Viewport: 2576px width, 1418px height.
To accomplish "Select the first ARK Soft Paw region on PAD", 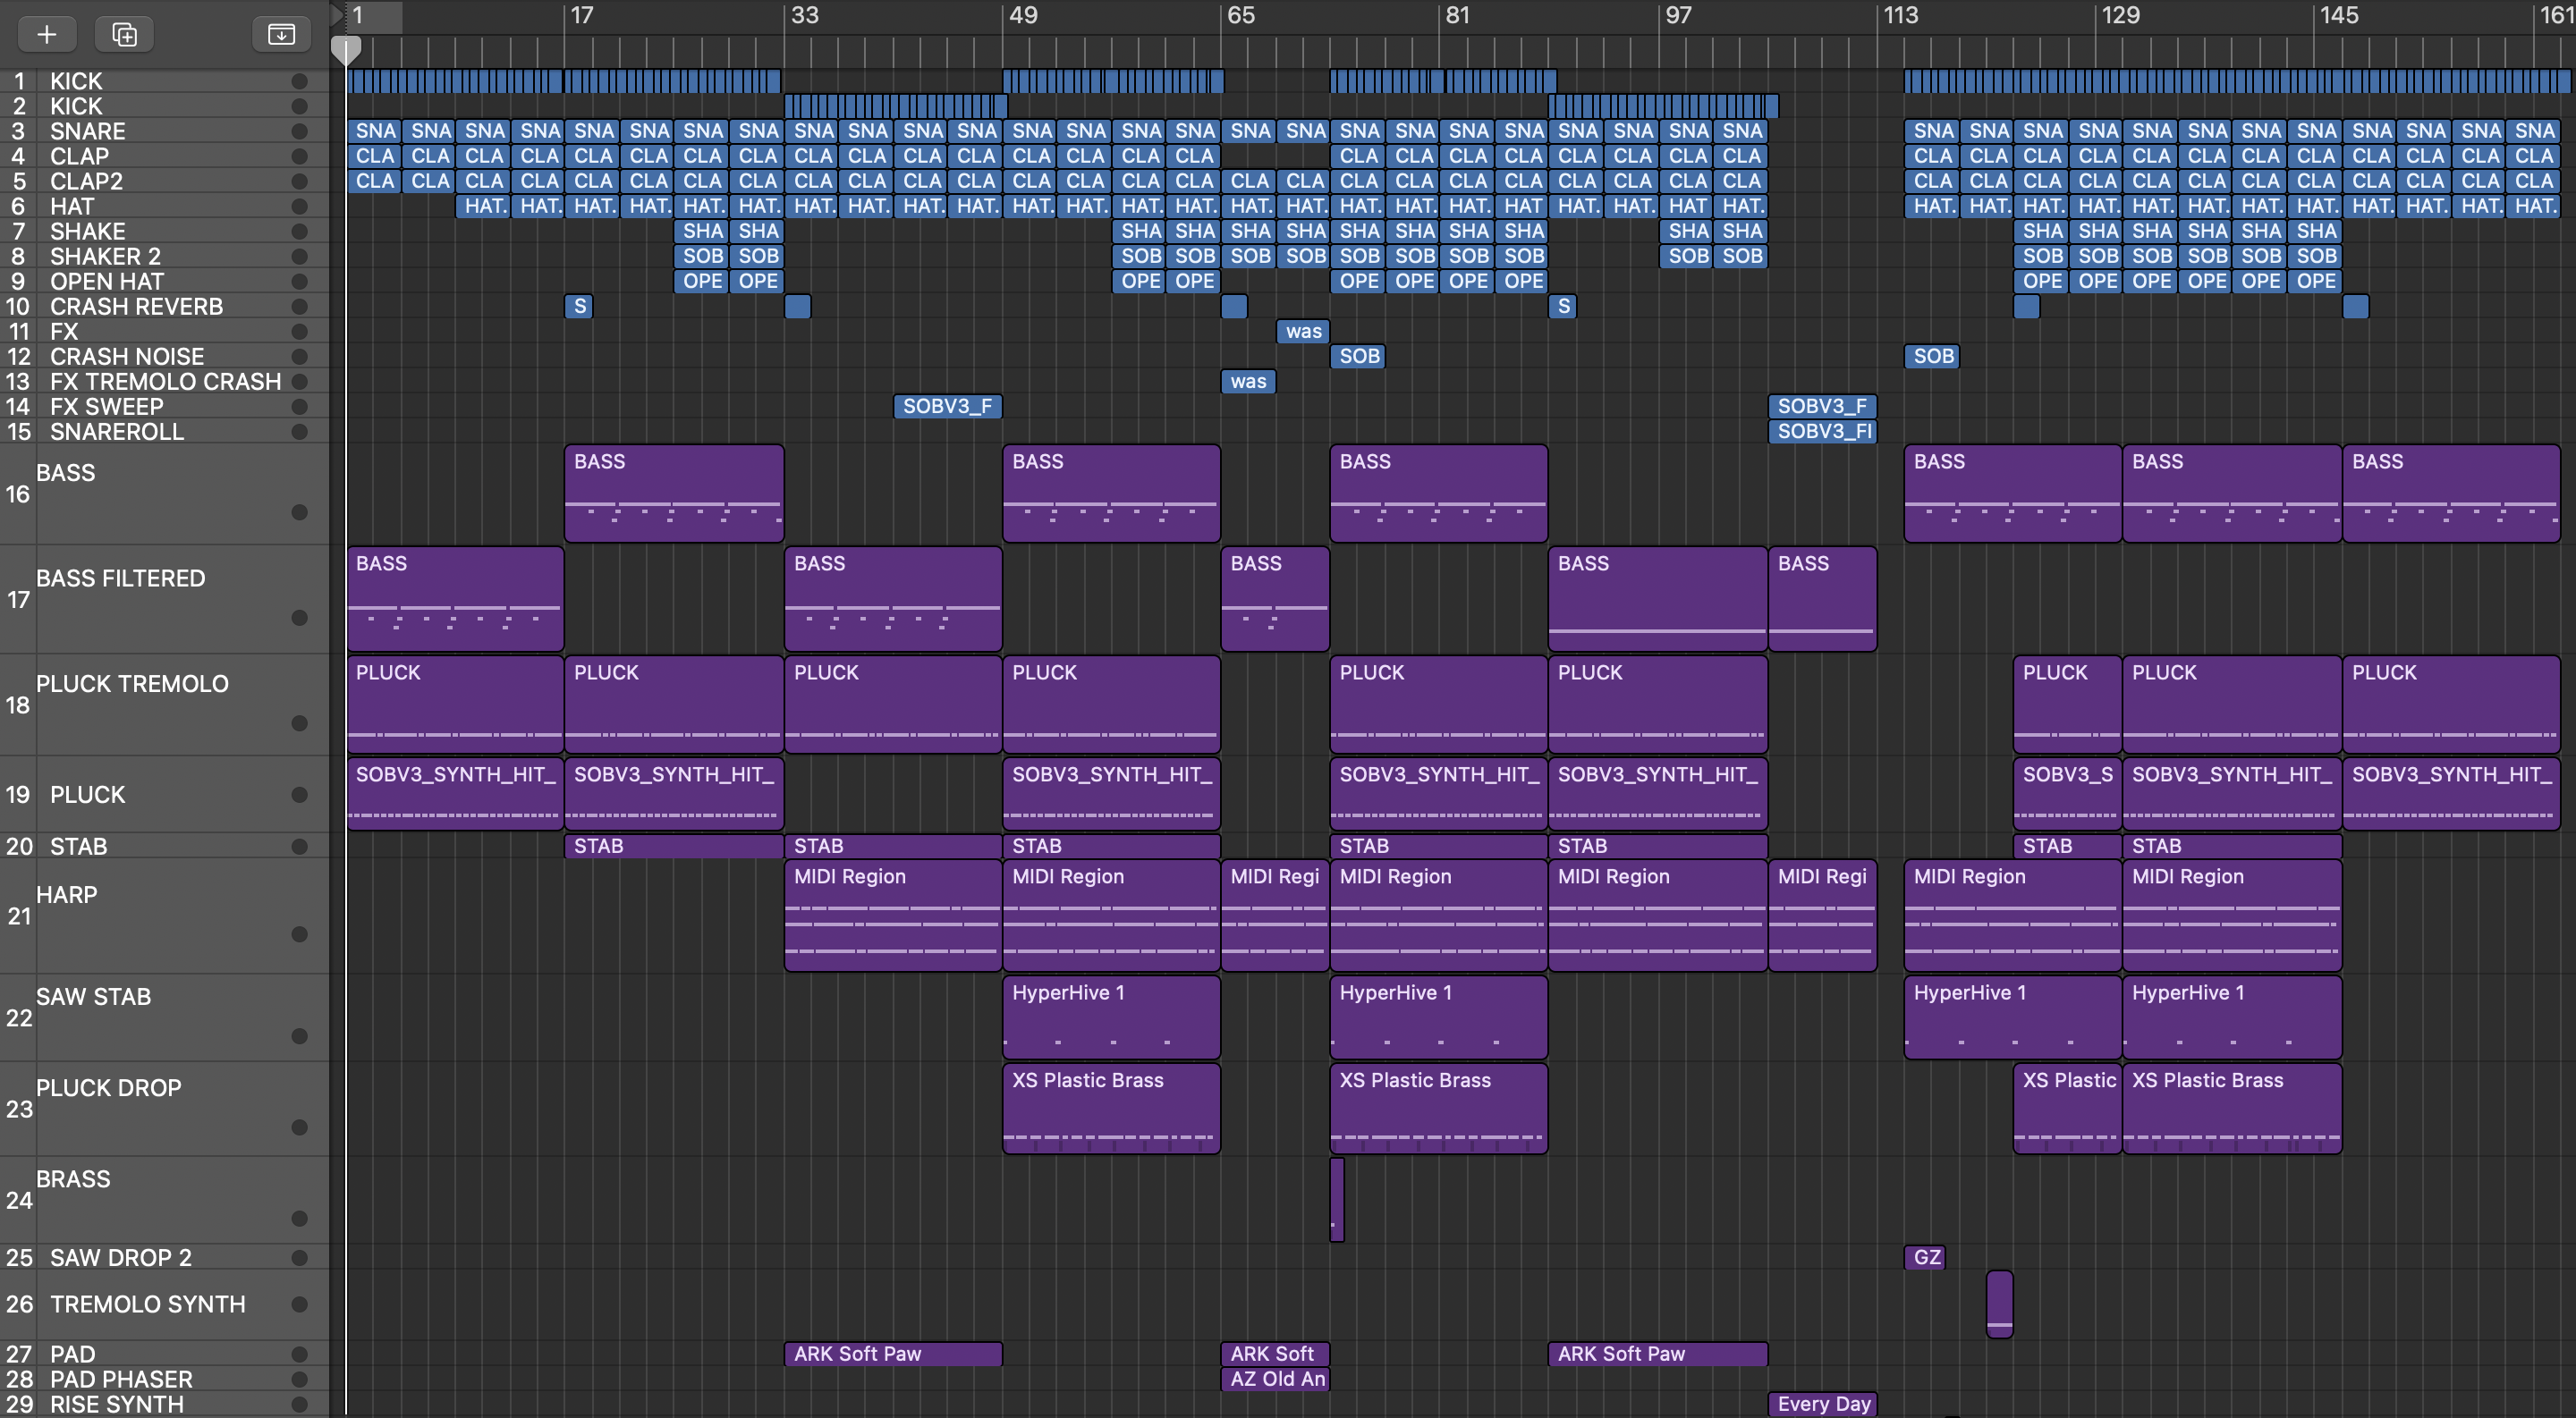I will (x=892, y=1354).
